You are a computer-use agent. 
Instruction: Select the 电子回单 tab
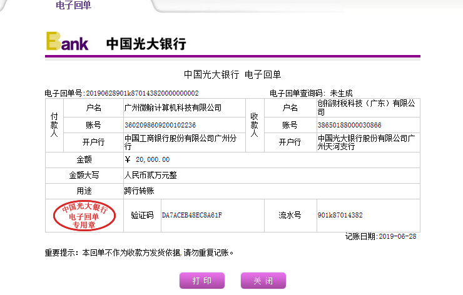click(74, 5)
